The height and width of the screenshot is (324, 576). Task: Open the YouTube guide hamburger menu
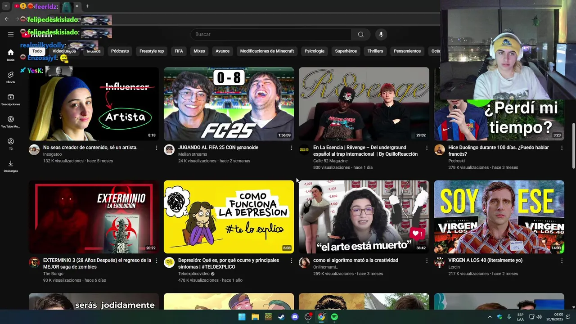(x=11, y=34)
